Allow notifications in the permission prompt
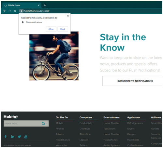This screenshot has height=148, width=163. click(x=51, y=29)
